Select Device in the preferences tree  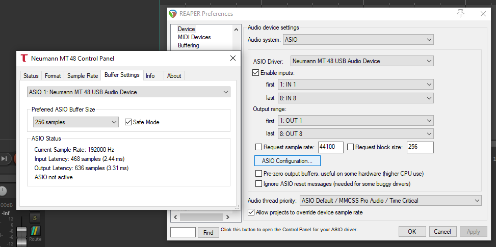pos(186,29)
